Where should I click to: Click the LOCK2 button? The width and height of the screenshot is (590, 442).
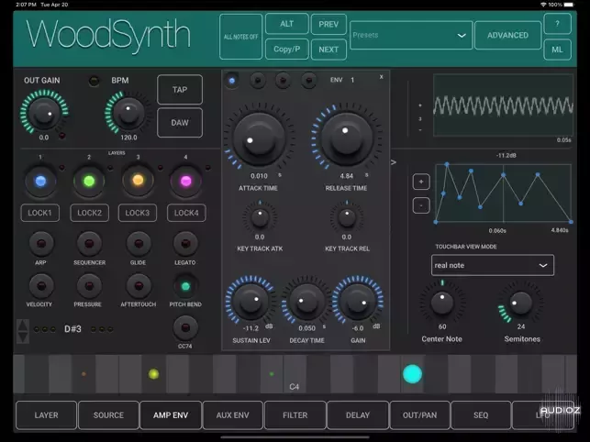tap(90, 213)
